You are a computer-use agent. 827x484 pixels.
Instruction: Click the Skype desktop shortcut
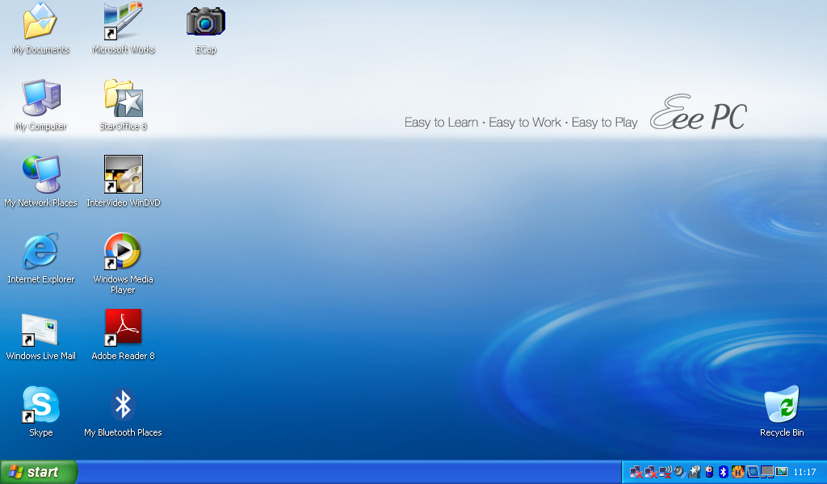tap(40, 404)
